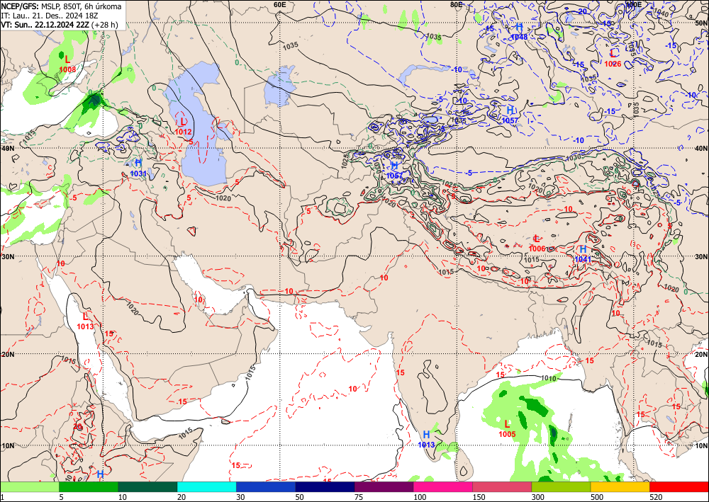
Task: Click the legend scale value 75
Action: [359, 497]
